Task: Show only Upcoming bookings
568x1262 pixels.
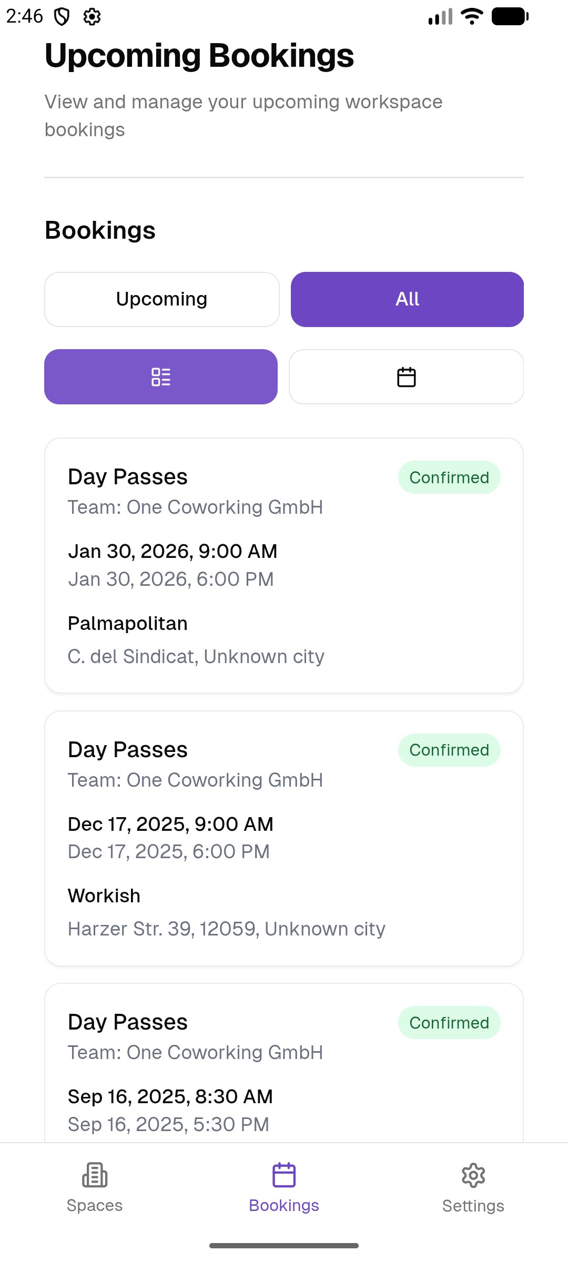Action: (161, 299)
